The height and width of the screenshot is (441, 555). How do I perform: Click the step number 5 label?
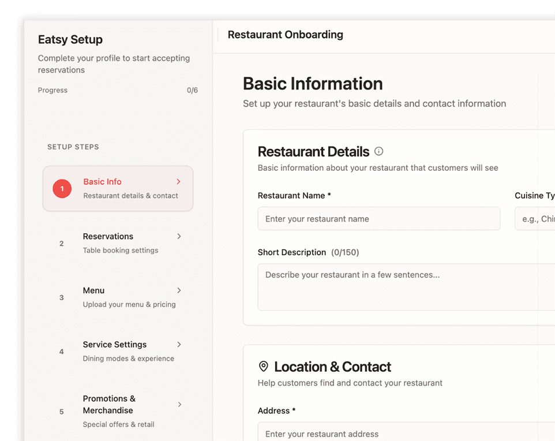click(x=62, y=412)
